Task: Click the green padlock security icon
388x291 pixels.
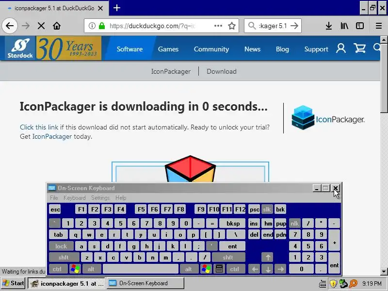Action: 102,26
